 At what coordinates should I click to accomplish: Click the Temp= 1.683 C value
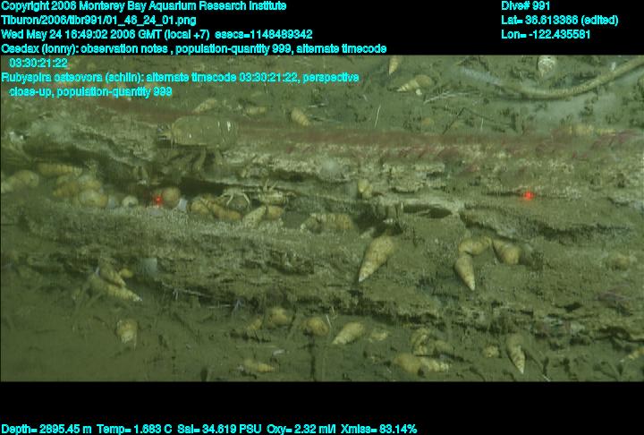134,430
